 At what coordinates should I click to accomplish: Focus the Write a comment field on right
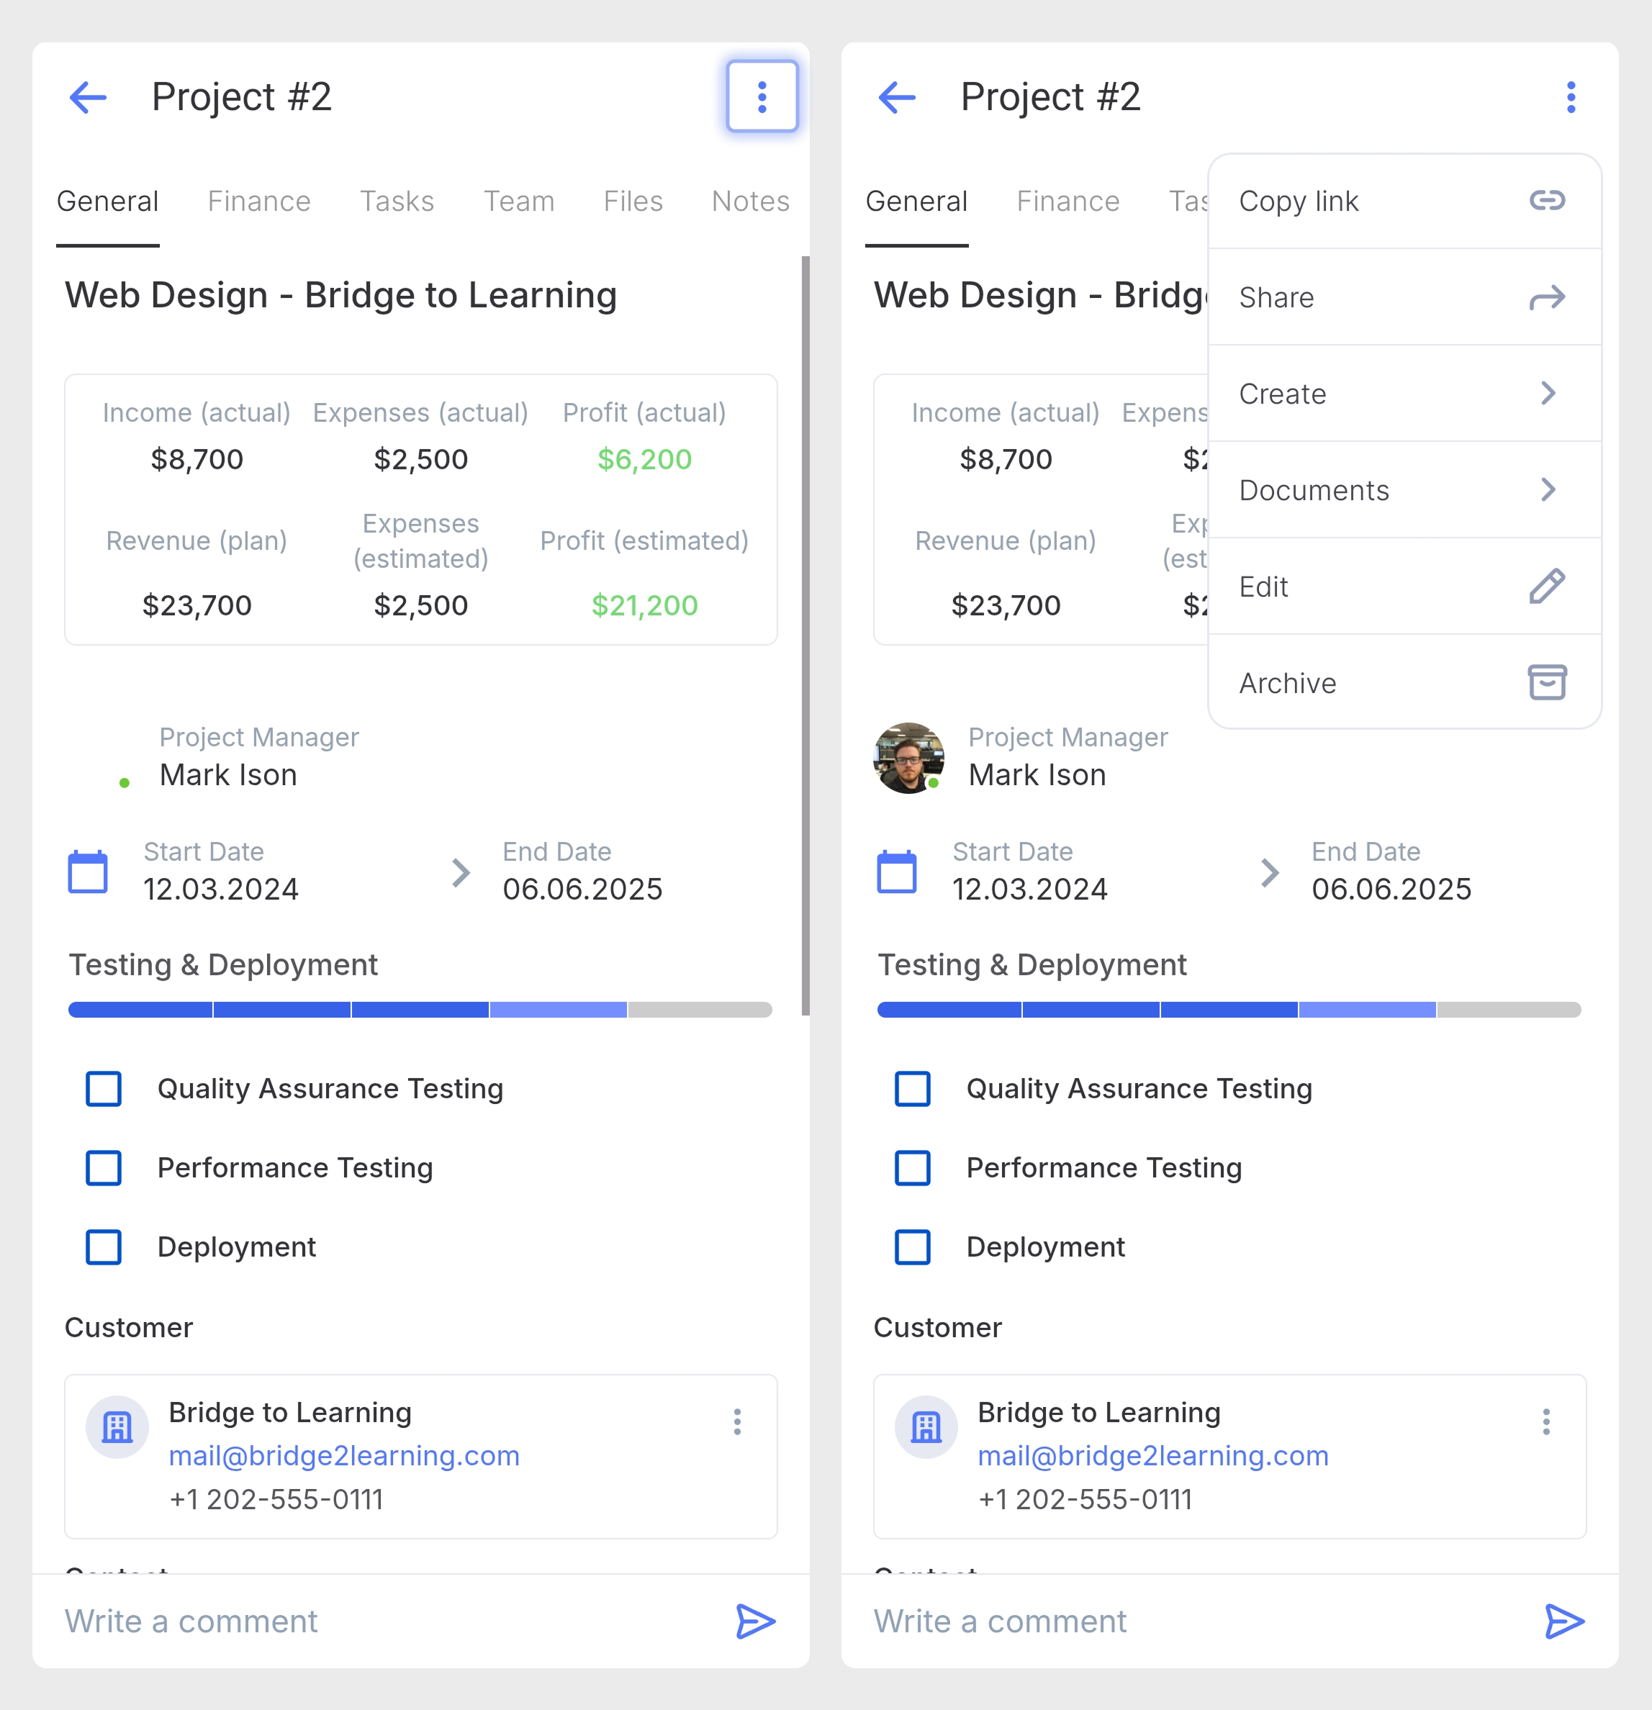tap(1196, 1621)
